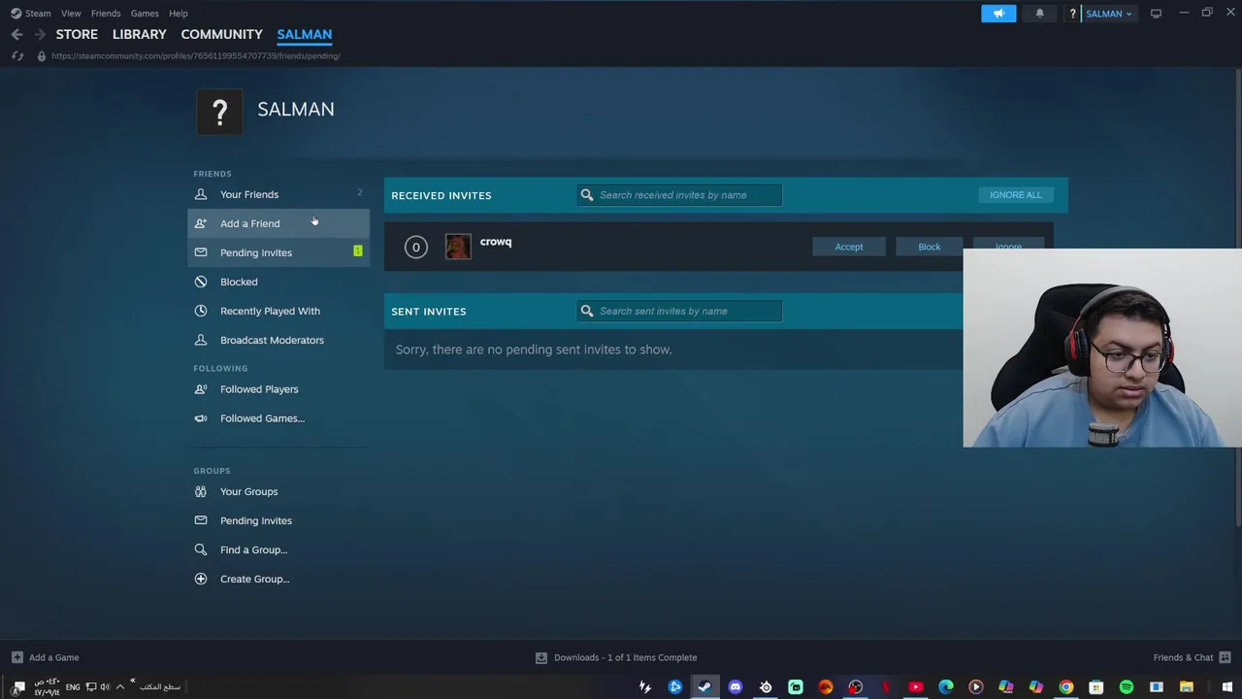Open Microsoft Store from the taskbar

pyautogui.click(x=1096, y=687)
